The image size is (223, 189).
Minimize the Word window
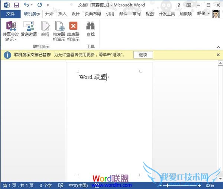198,5
